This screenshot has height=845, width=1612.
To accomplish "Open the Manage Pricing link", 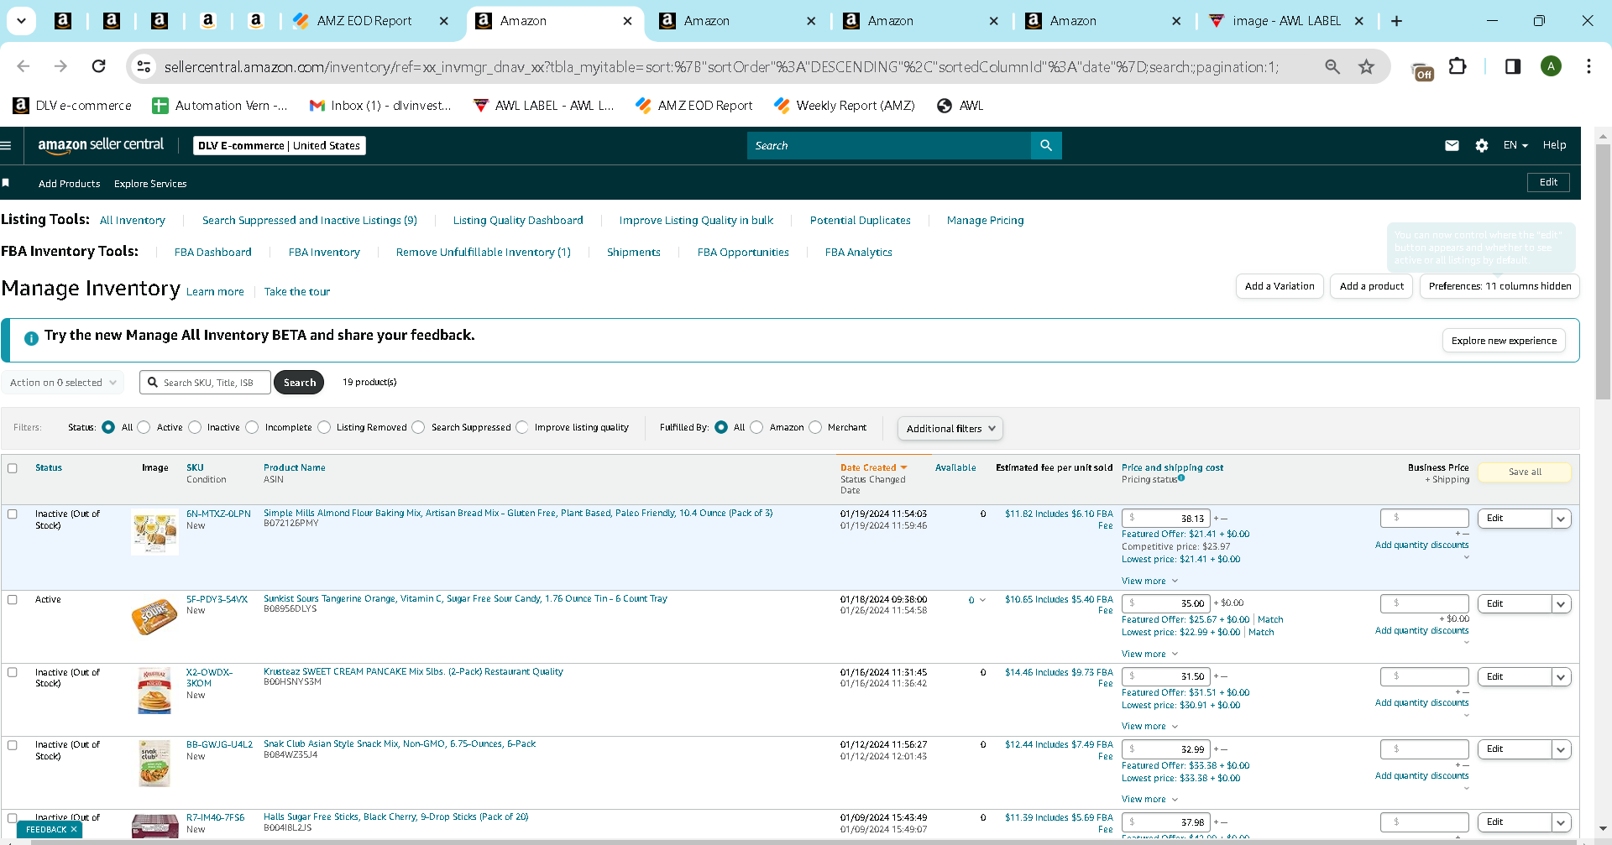I will pos(986,221).
